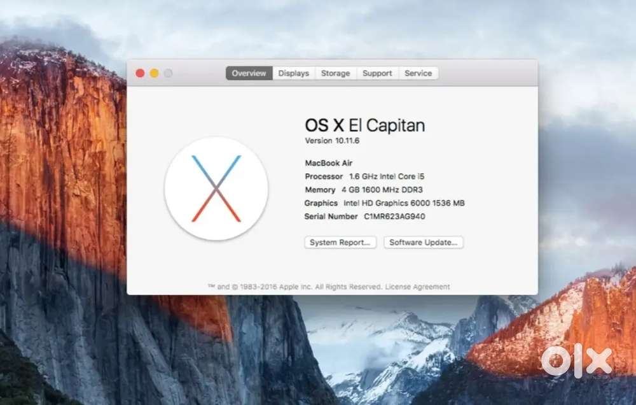Open System Report
Viewport: 636px width, 405px height.
(x=340, y=243)
